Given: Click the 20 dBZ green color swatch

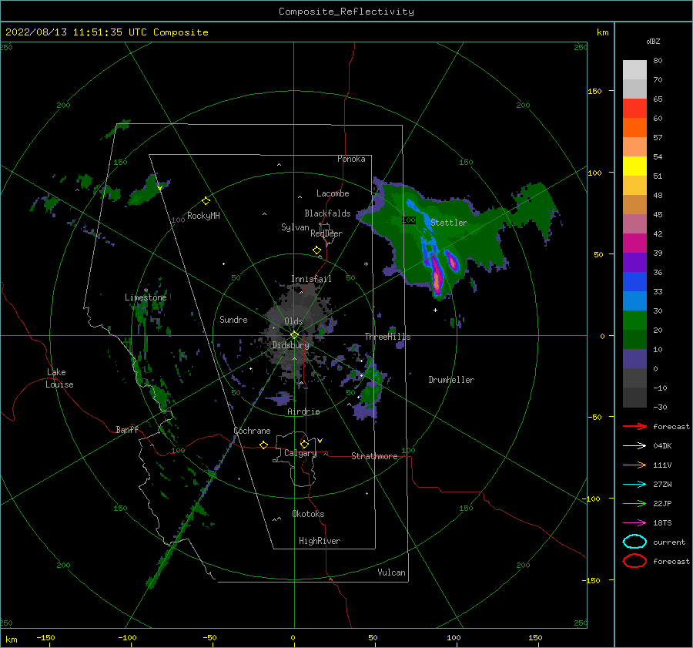Looking at the screenshot, I should tap(634, 321).
